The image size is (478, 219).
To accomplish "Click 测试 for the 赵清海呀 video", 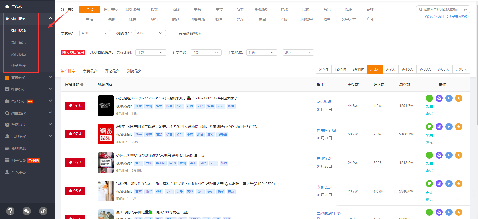I will (429, 114).
